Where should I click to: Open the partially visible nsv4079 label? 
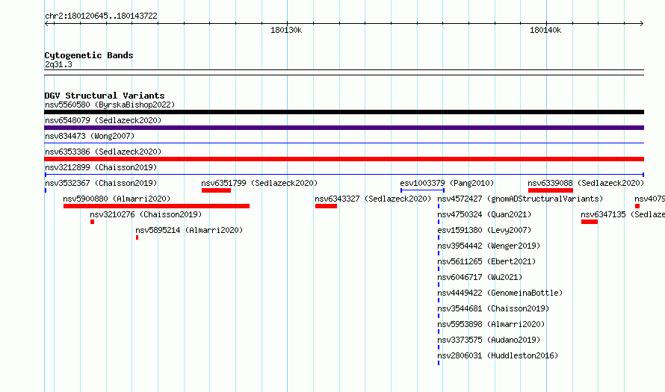(650, 199)
